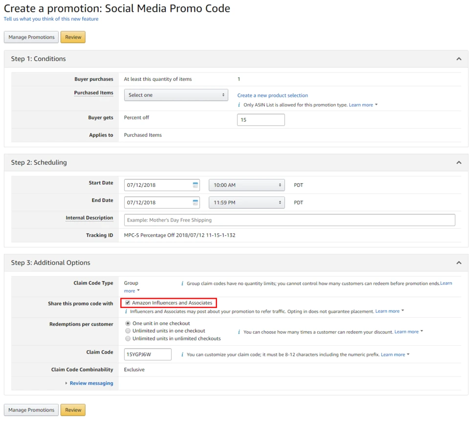Open the Start Date calendar picker icon
Screen dimensions: 472x421
(195, 185)
